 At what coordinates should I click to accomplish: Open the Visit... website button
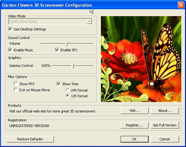point(134,111)
